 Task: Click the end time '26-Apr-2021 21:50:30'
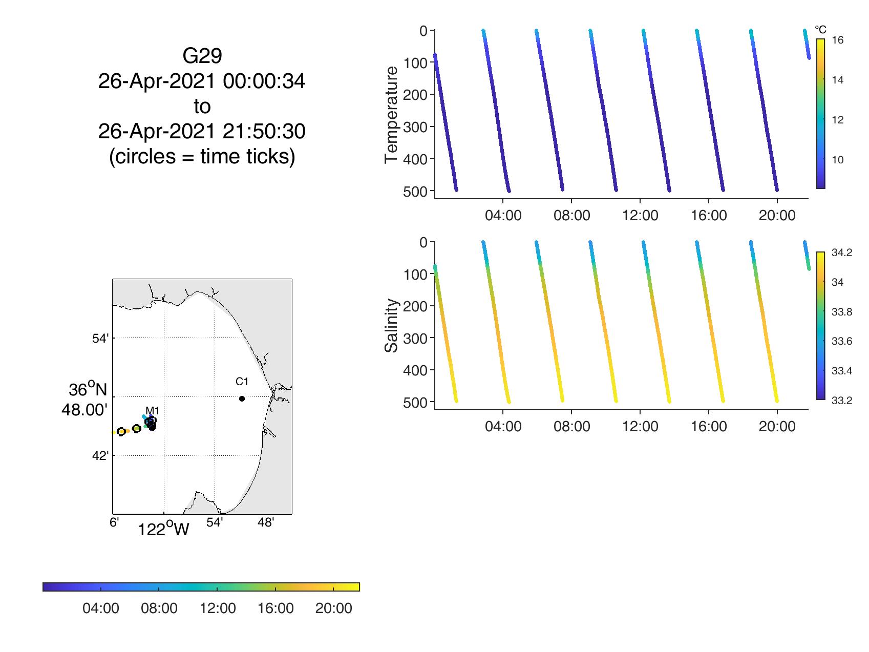coord(202,131)
